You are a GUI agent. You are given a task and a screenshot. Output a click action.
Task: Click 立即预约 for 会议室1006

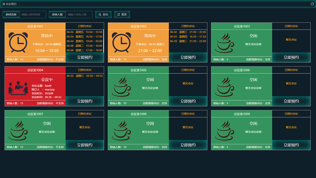coord(291,101)
